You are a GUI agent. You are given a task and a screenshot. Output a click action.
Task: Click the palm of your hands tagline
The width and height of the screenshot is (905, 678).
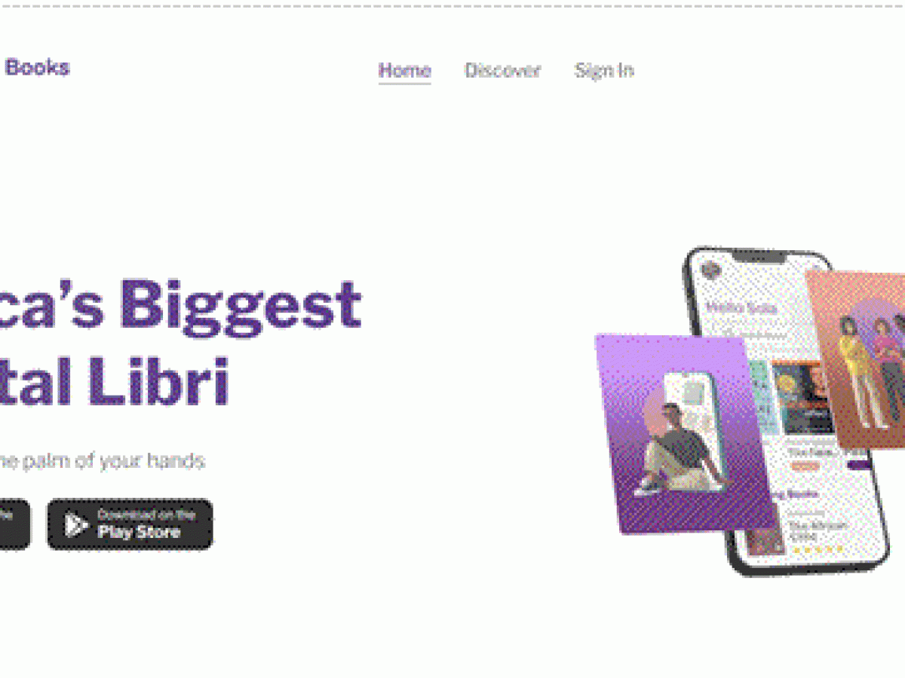(103, 460)
